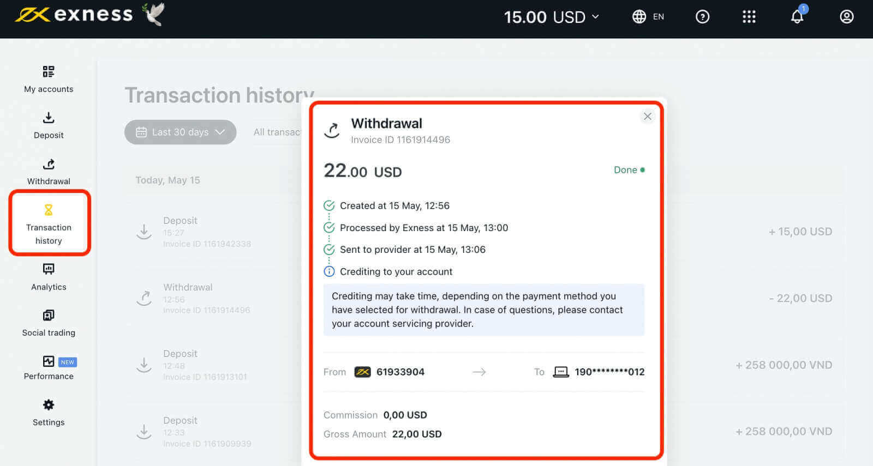Open the Performance section marked NEW
Screen dimensions: 873x466
(x=49, y=368)
